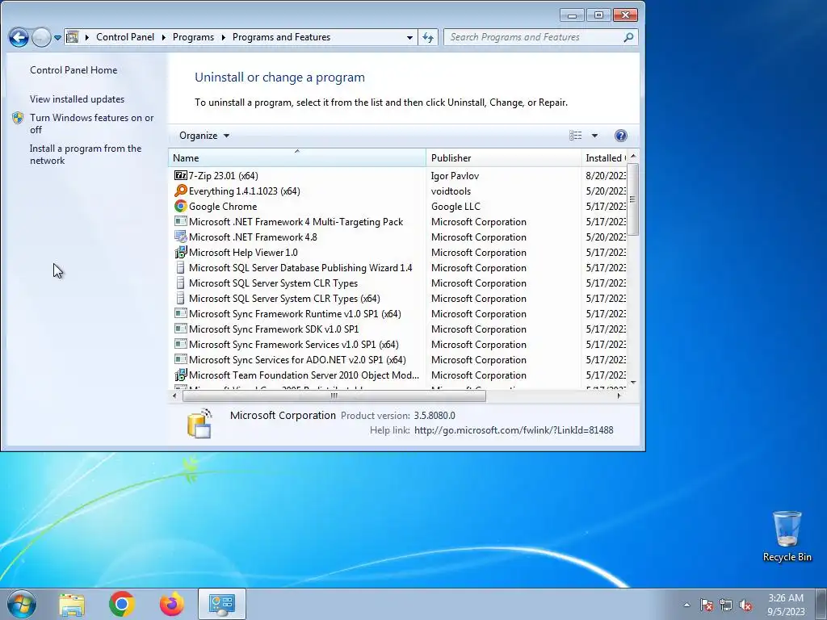Click the taskbar clock showing 3:26 AM
Screen dimensions: 827x620
click(785, 605)
